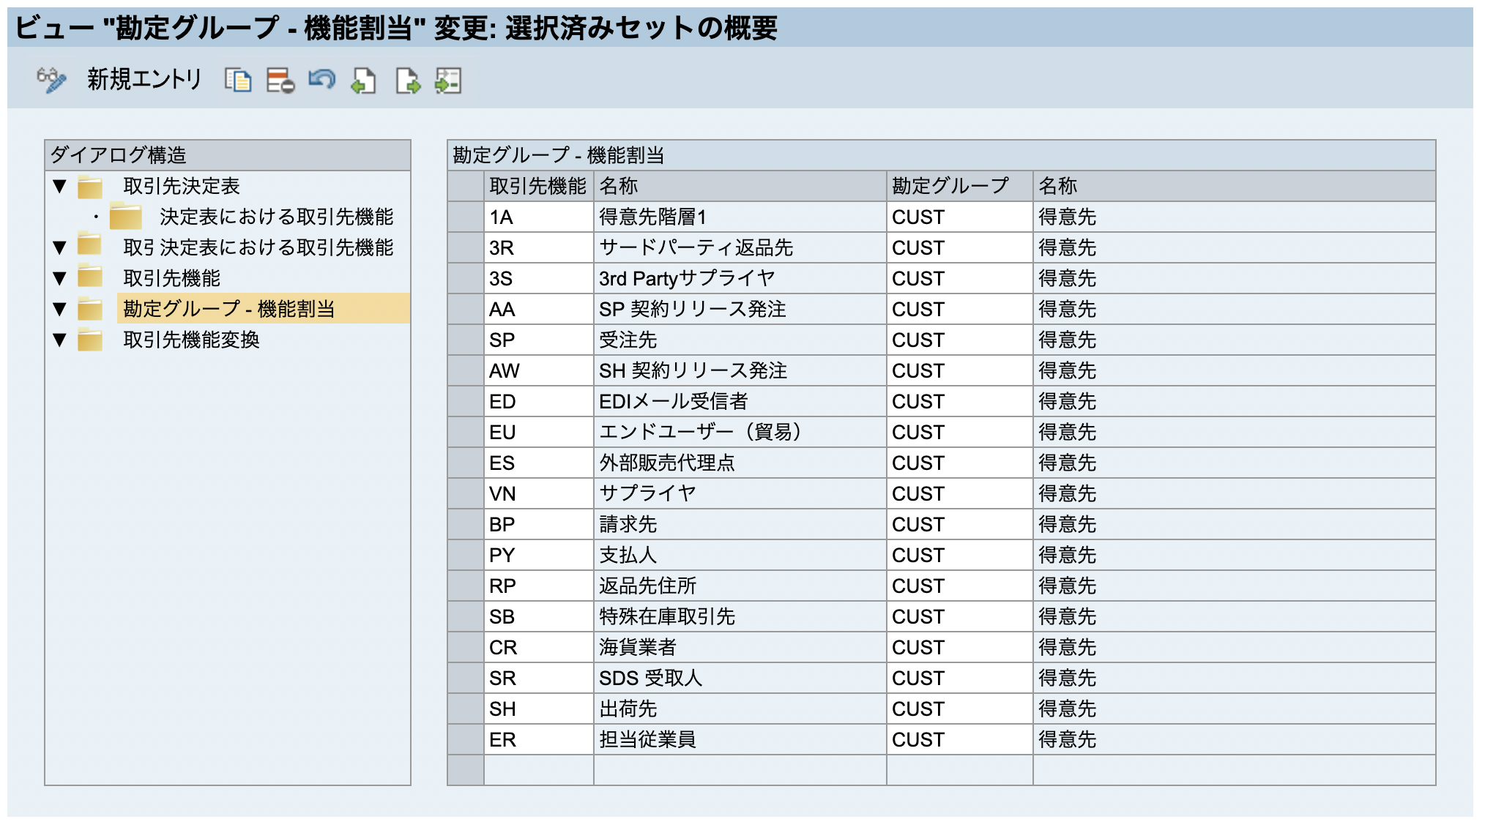Viewport: 1485px width, 830px height.
Task: Click the page icon with incoming green arrow
Action: pyautogui.click(x=364, y=81)
